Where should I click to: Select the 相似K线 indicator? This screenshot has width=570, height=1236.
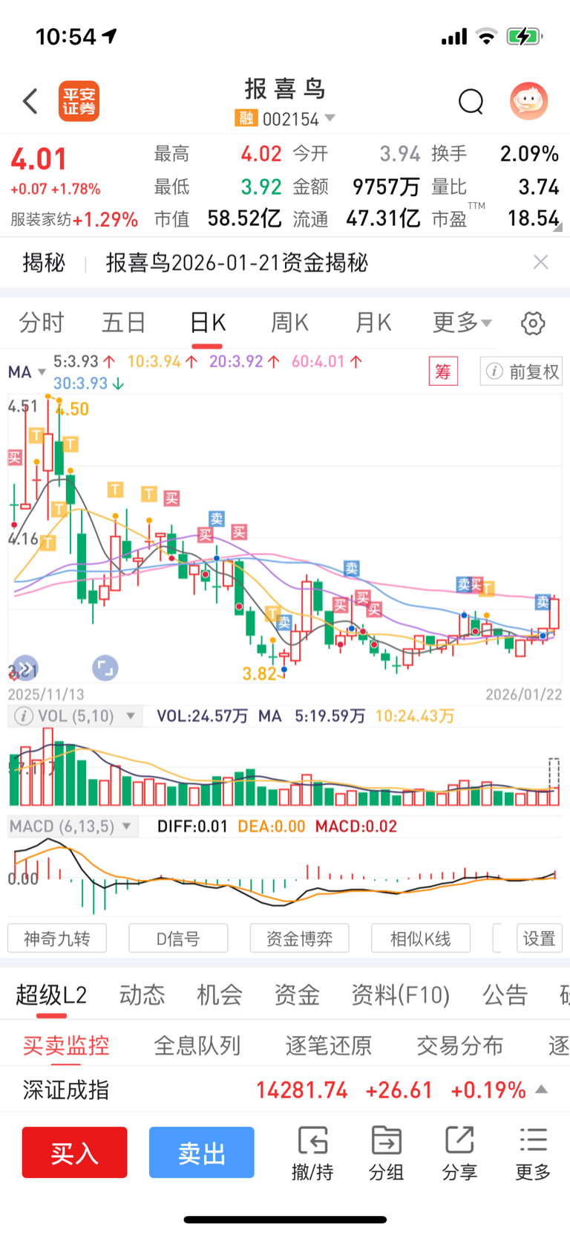point(421,939)
